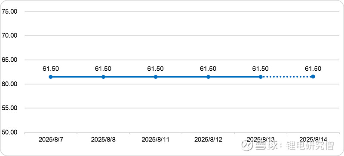Click the 61.50 label above 2025/8/14

point(313,69)
